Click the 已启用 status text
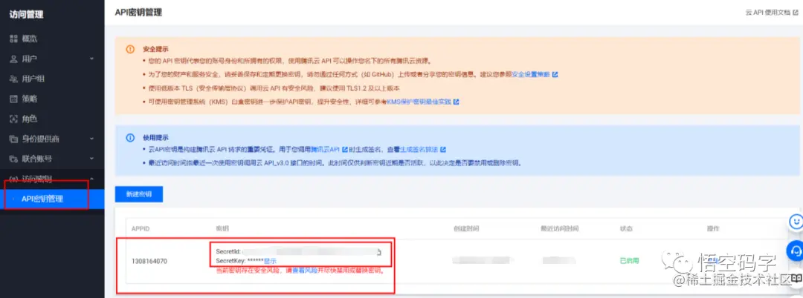Viewport: 803px width, 298px height. coord(630,261)
